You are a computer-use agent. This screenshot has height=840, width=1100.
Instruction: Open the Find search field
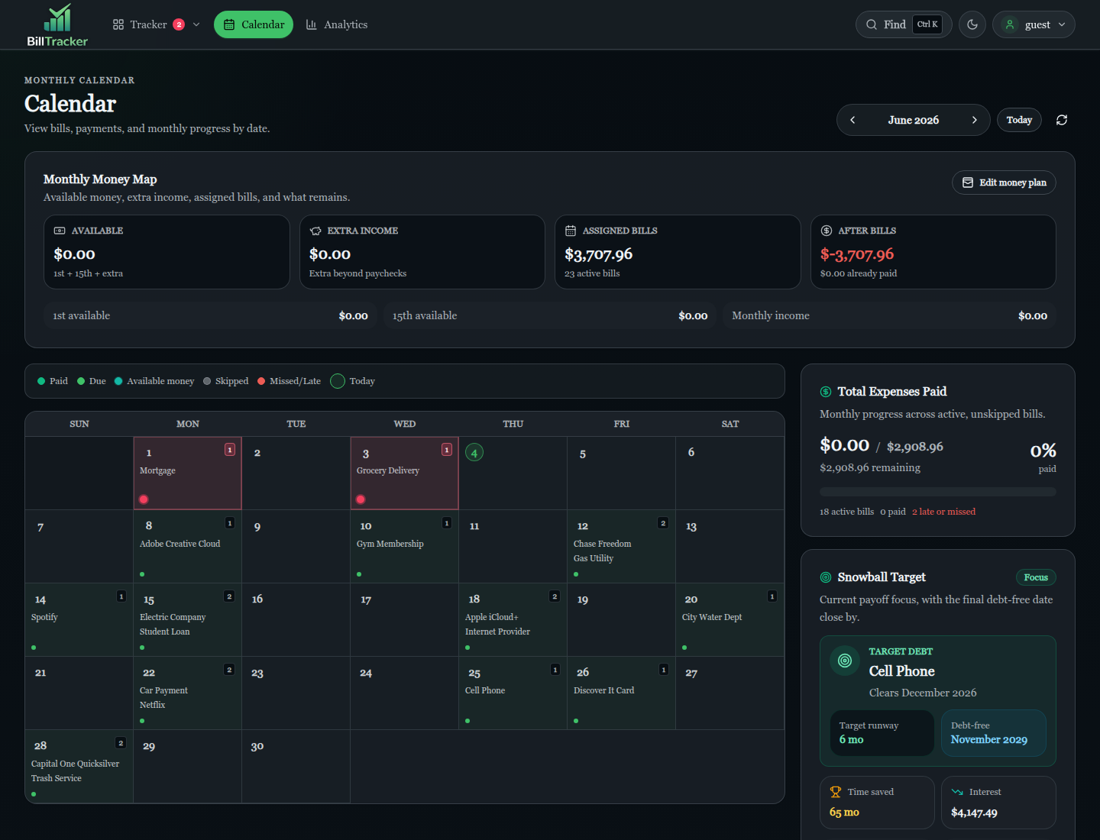(x=904, y=24)
